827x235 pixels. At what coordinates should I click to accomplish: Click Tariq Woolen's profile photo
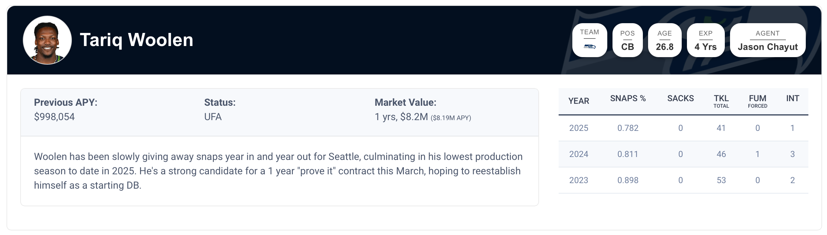(x=47, y=40)
